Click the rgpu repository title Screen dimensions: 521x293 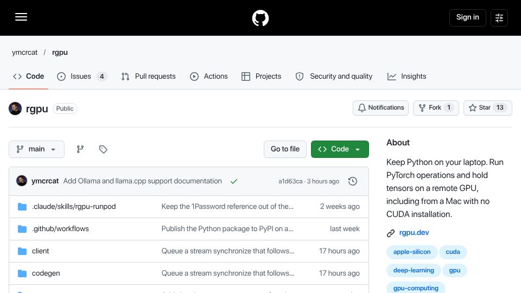pyautogui.click(x=37, y=109)
